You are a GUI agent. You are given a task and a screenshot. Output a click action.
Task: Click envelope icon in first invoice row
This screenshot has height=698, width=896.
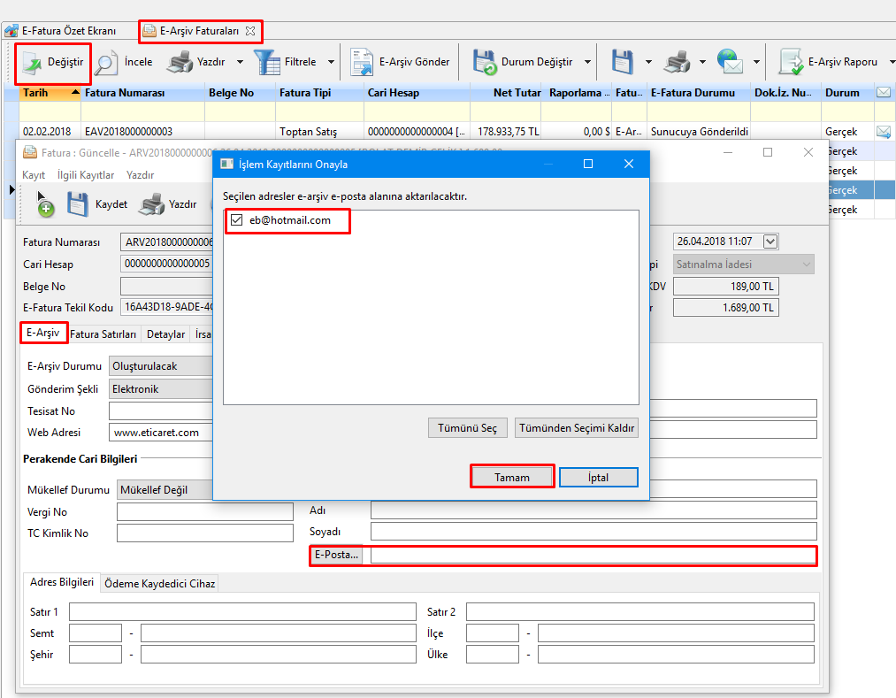tap(883, 132)
